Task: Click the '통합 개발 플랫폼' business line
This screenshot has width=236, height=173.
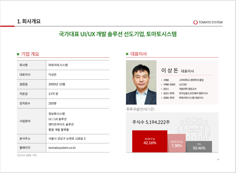Action: point(58,130)
